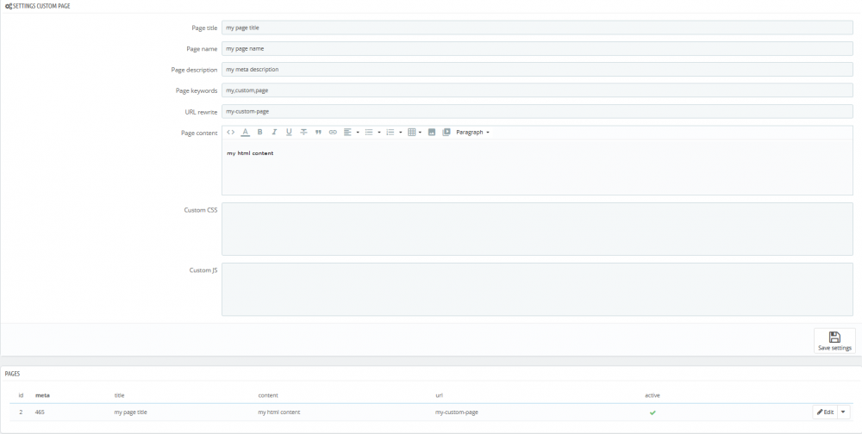Click the active column header
862x434 pixels.
click(653, 395)
